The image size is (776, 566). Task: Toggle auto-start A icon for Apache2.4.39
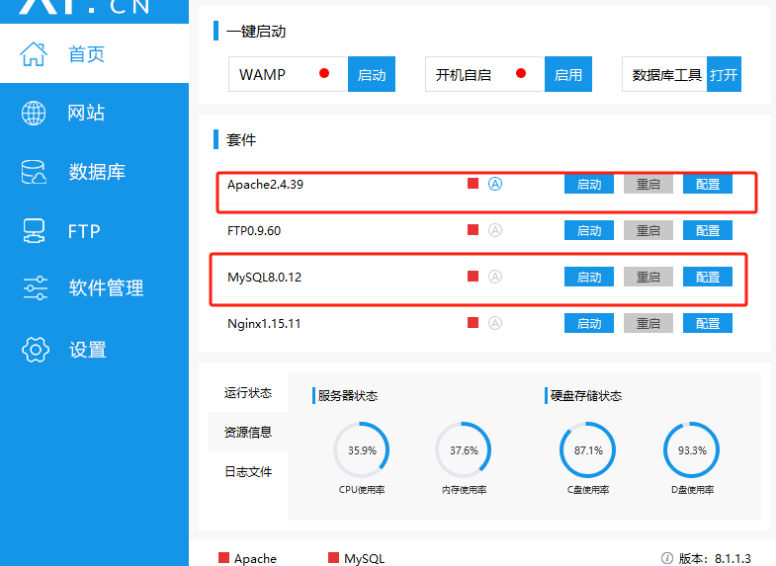pyautogui.click(x=495, y=184)
